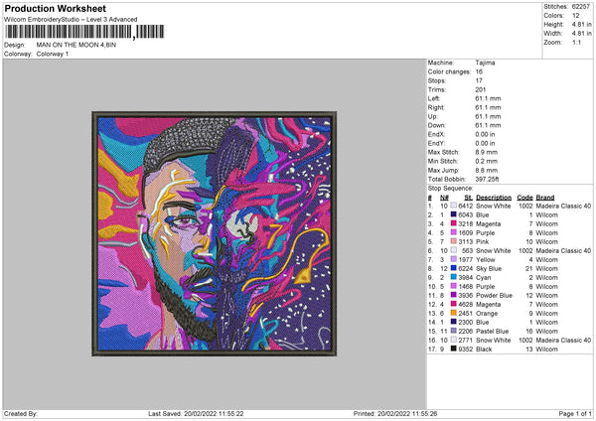
Task: Click the Trims value 201
Action: [x=481, y=89]
